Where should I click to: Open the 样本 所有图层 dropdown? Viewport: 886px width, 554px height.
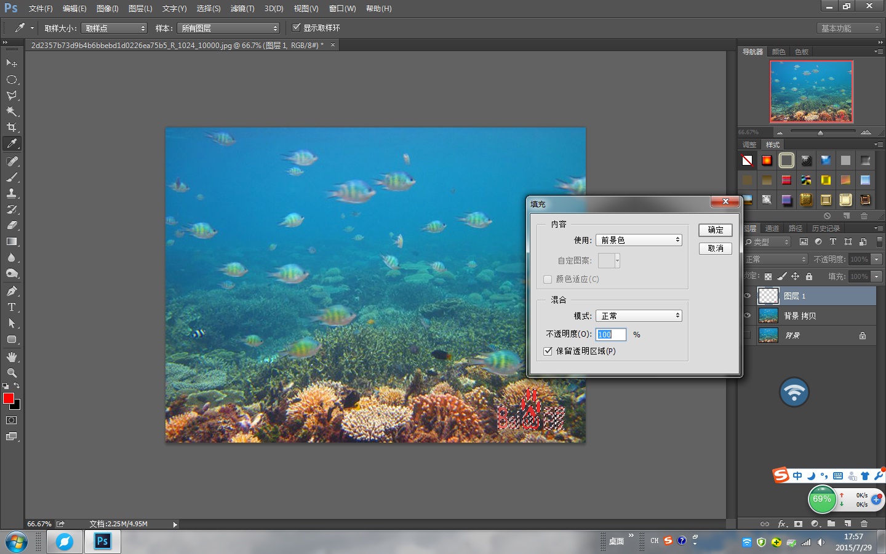coord(228,28)
